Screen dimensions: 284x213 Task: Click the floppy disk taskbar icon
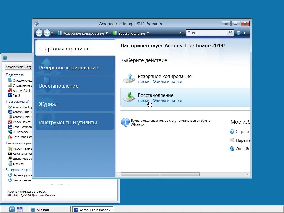20,209
